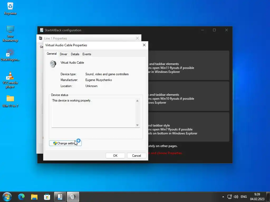Screen dimensions: 270x202
Task: Switch to the Sound speaker taskbar button
Action: [73, 197]
